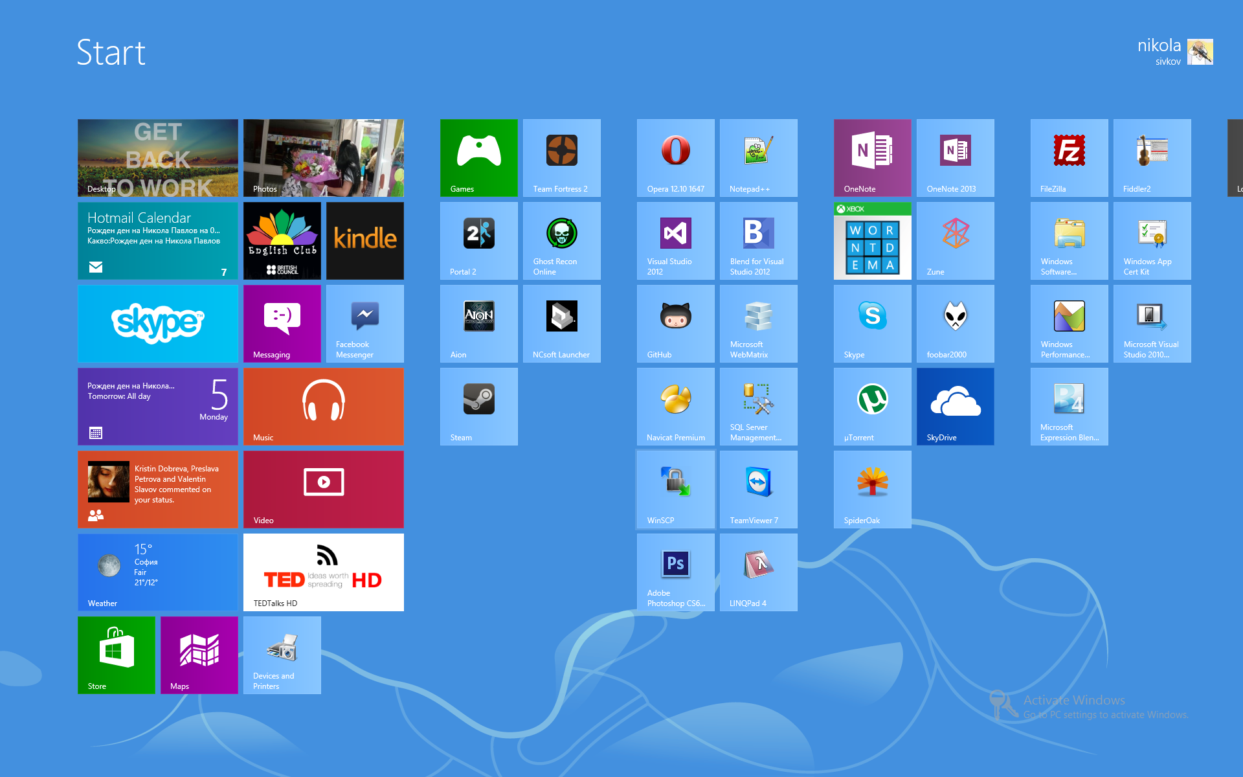
Task: Click the nikola sivkov user name
Action: [x=1159, y=52]
